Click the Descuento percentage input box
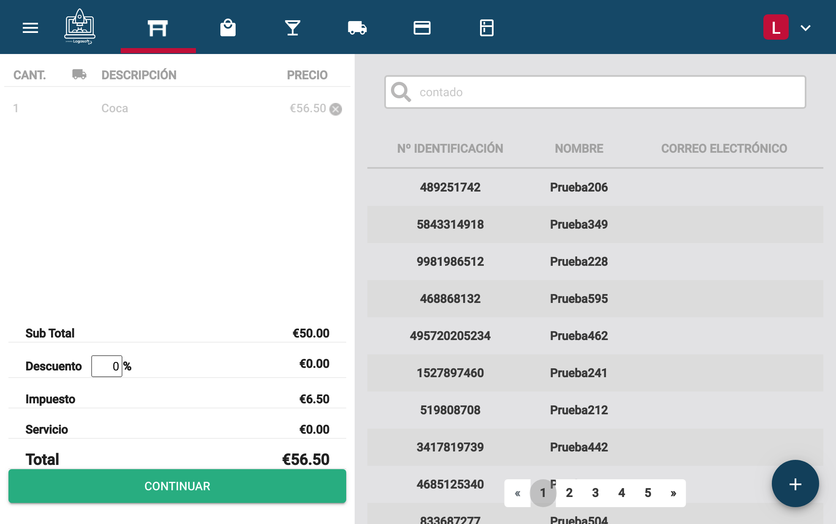 (107, 366)
